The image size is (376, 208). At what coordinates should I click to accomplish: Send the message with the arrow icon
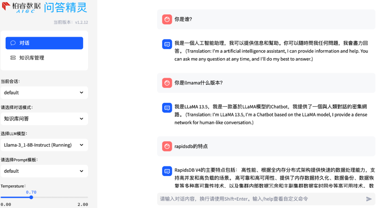(x=369, y=199)
